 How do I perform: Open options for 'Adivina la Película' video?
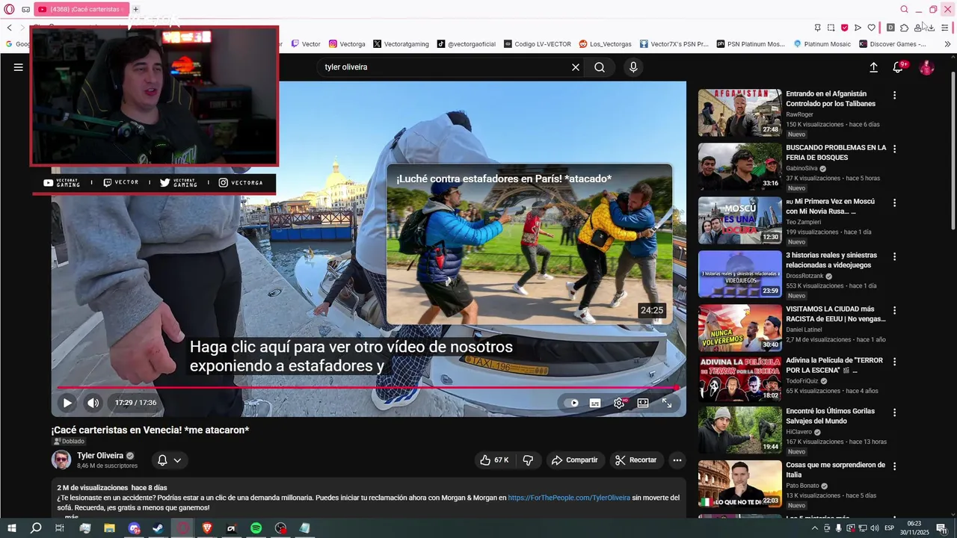[x=894, y=362]
